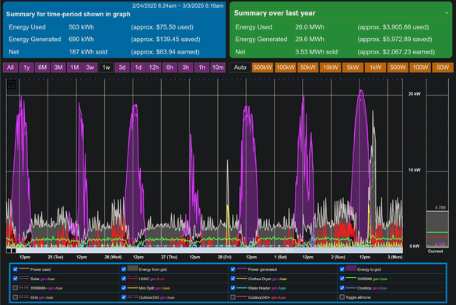Toggle the HVAC series checkbox
The width and height of the screenshot is (456, 305).
pos(124,279)
